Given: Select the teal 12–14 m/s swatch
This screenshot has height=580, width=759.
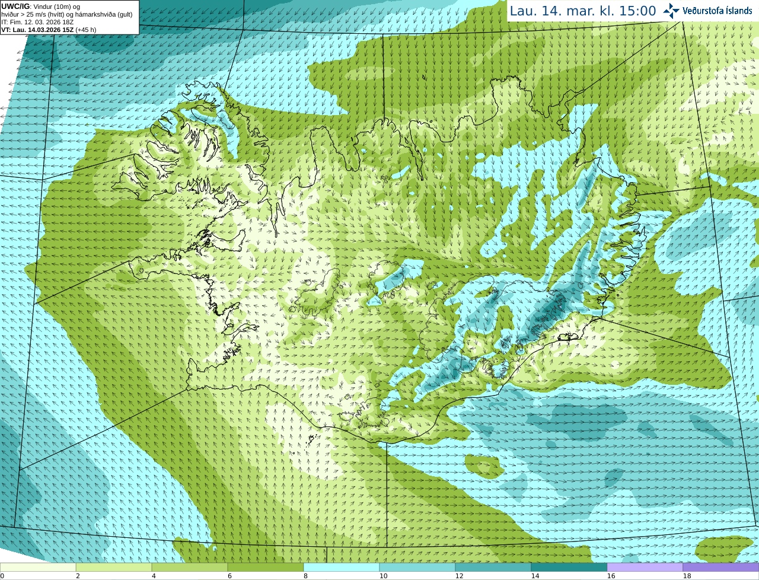Looking at the screenshot, I should [x=493, y=567].
